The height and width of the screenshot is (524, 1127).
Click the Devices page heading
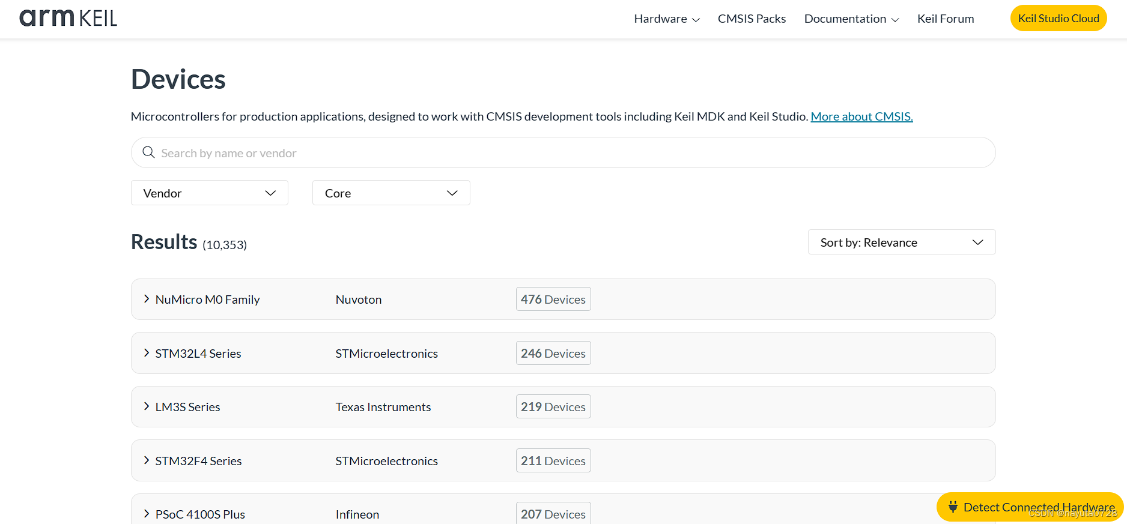[178, 79]
